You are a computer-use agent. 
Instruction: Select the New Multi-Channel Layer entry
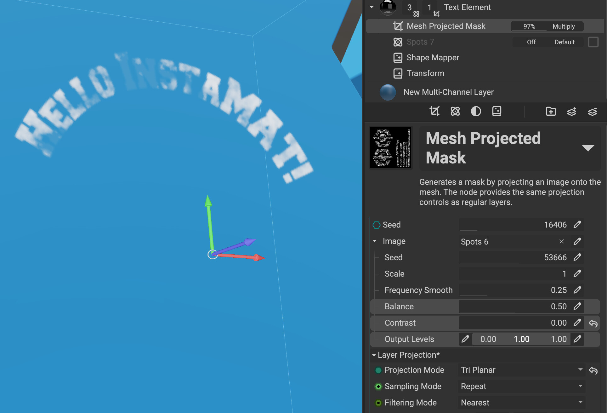coord(448,92)
